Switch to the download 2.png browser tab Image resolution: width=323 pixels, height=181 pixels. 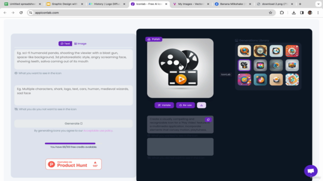coord(275,4)
